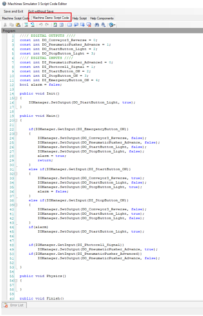Click the 'DIGITAL OUTPUTS' comment line

click(x=47, y=36)
